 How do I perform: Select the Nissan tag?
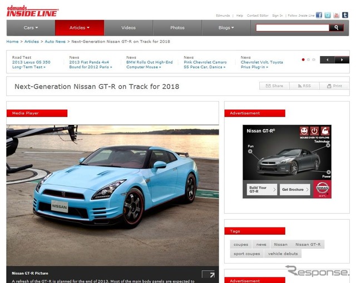[x=280, y=244]
